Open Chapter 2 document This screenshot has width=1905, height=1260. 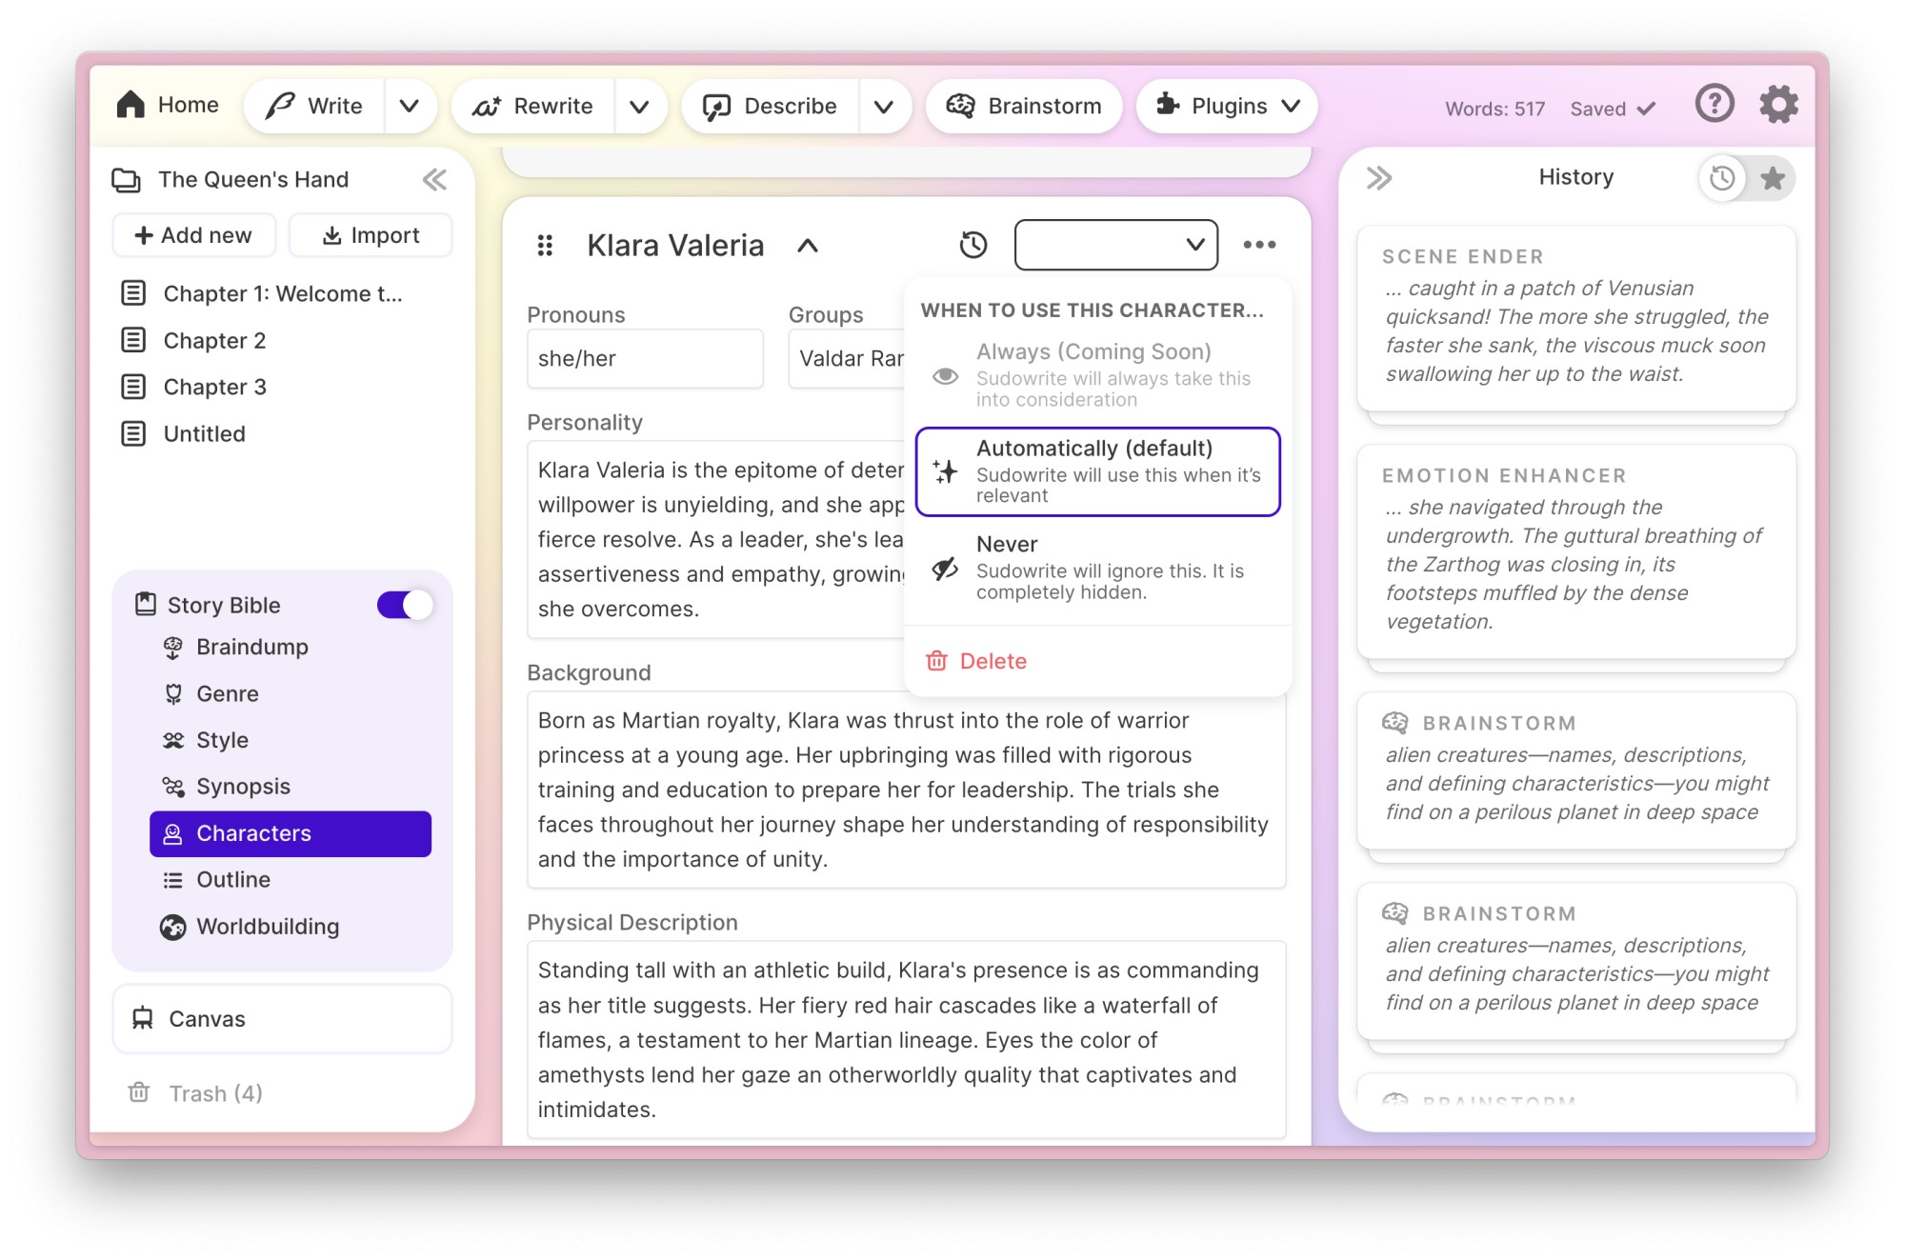pos(214,340)
